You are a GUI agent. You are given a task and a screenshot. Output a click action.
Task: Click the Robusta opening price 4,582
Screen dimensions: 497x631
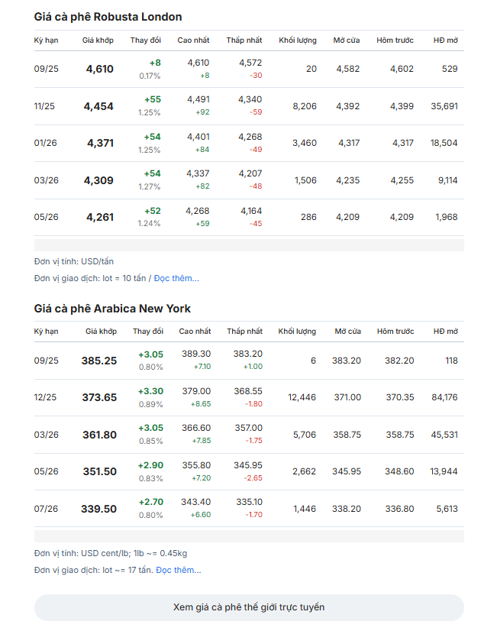pos(348,69)
